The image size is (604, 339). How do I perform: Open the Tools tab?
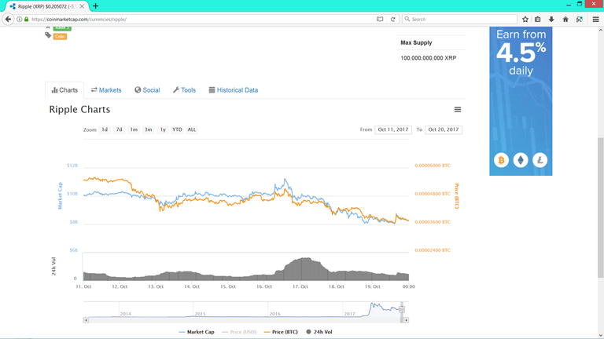tap(184, 90)
